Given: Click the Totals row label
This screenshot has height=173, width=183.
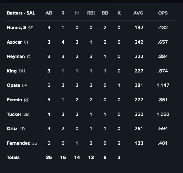Looking at the screenshot, I should click(x=13, y=157).
